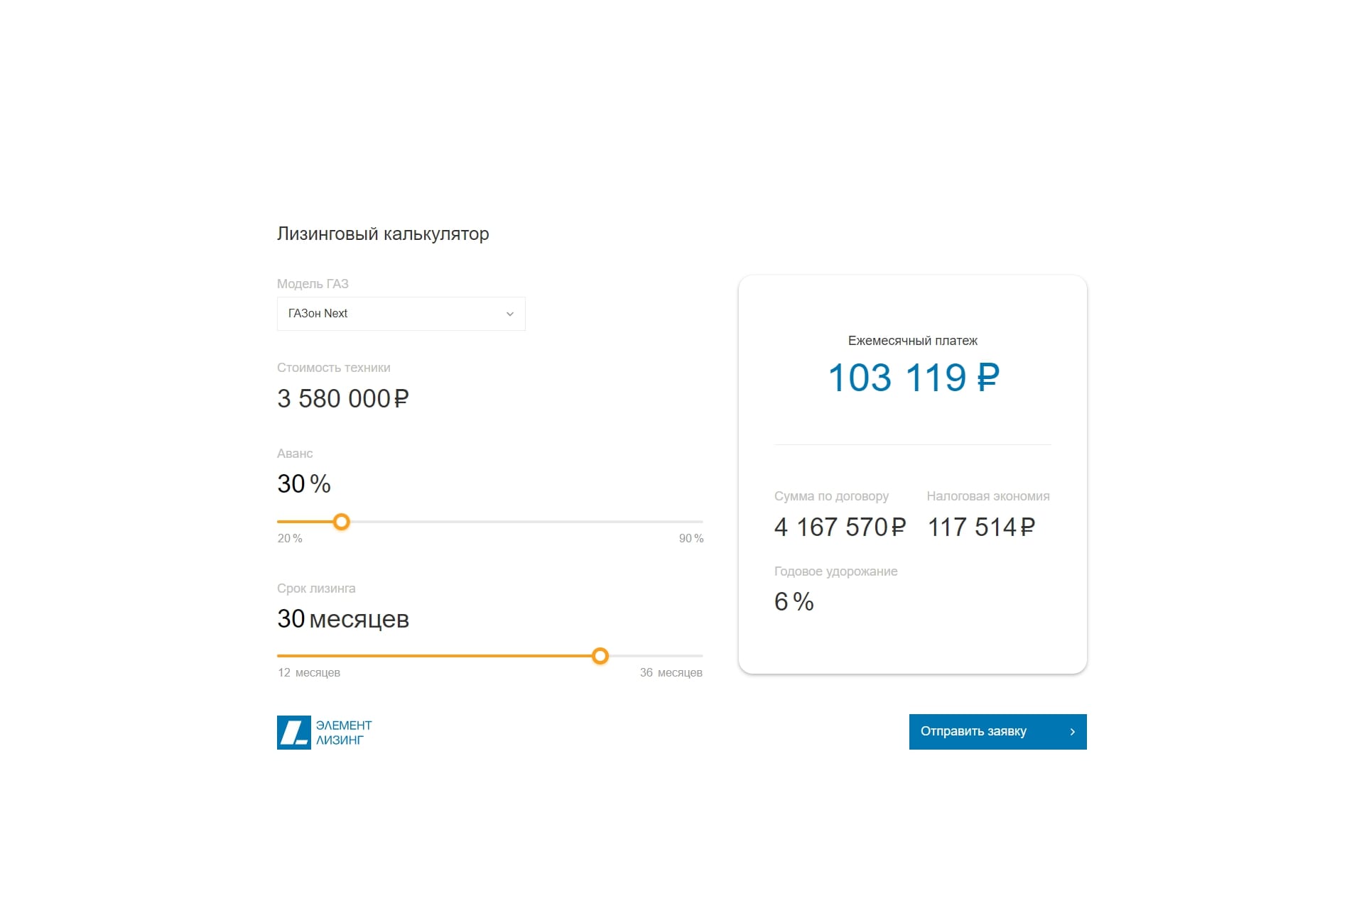Click the orange Аванс slider handle
Viewport: 1364px width, 920px height.
click(342, 522)
